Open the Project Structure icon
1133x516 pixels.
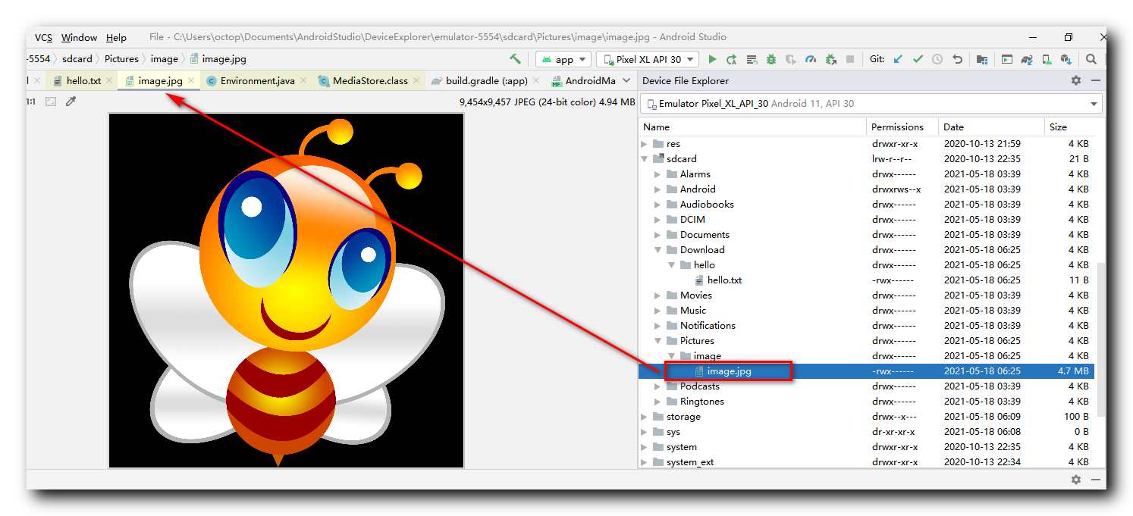[x=982, y=58]
